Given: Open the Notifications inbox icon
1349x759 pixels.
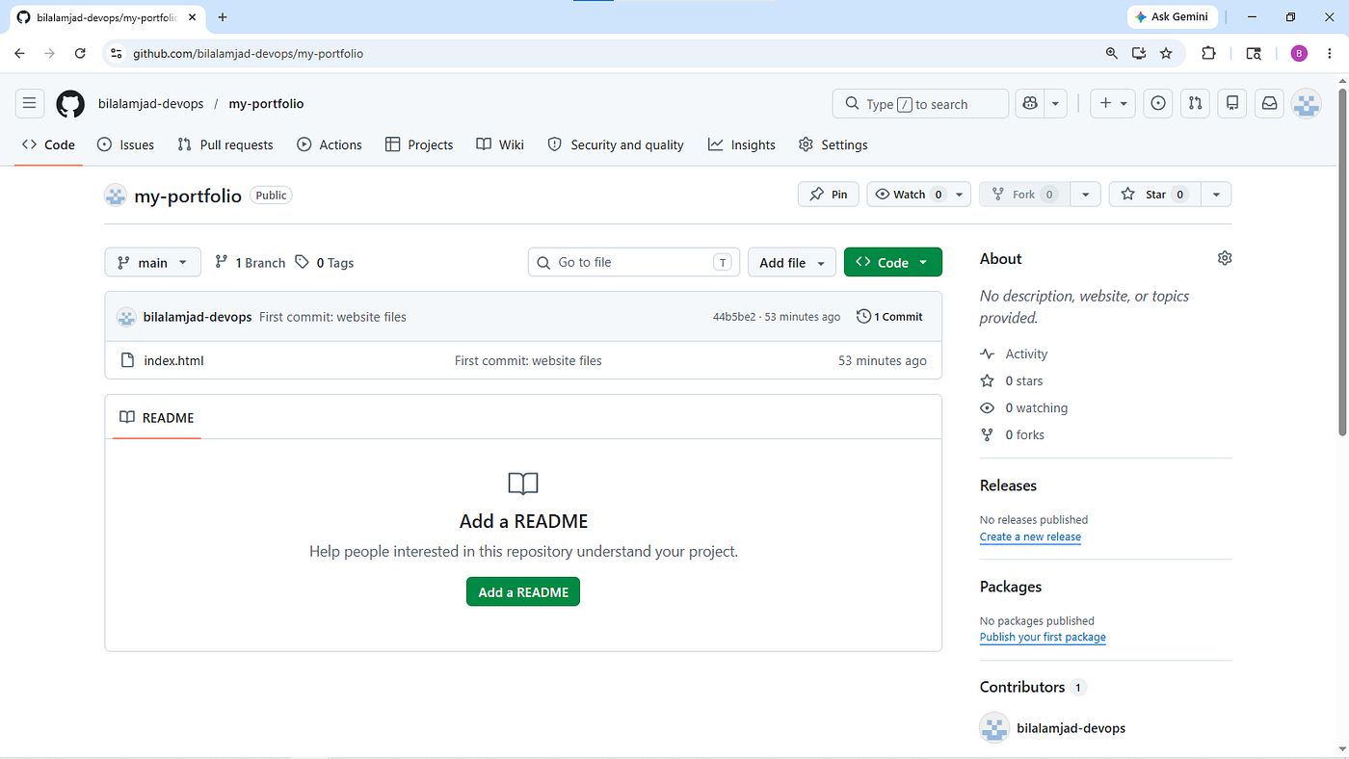Looking at the screenshot, I should pyautogui.click(x=1269, y=103).
